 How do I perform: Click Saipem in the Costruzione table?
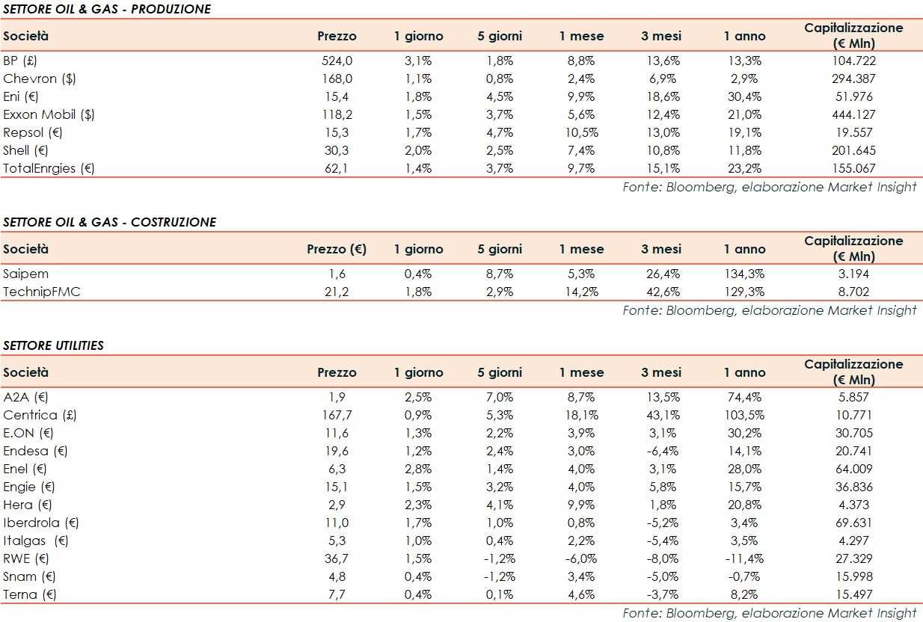[25, 274]
